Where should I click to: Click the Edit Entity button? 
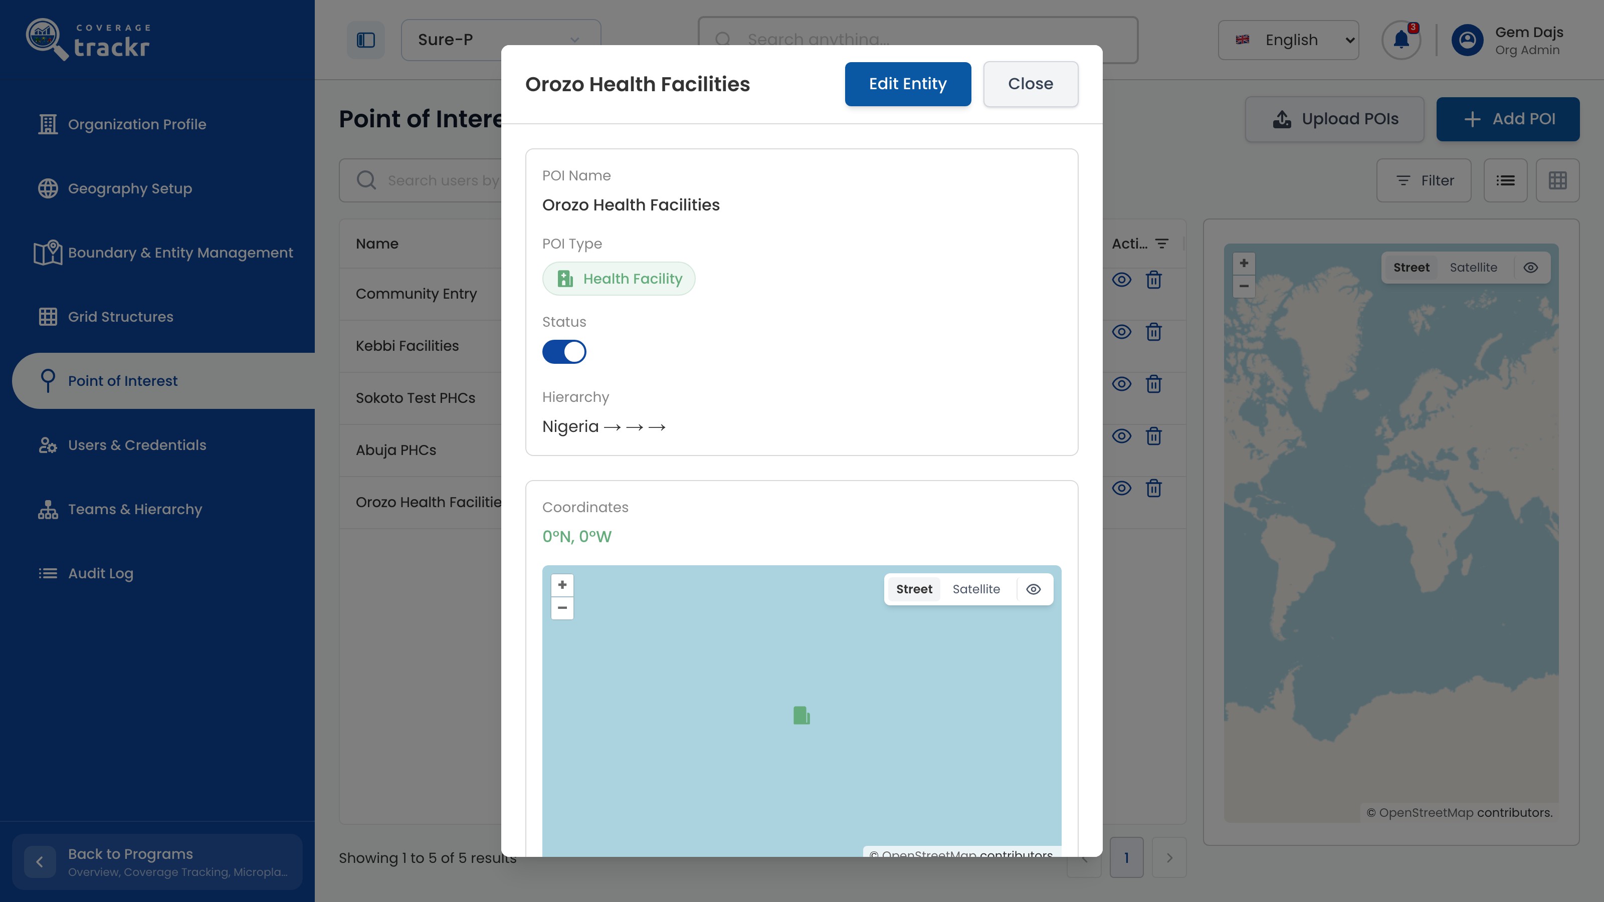[x=908, y=84]
